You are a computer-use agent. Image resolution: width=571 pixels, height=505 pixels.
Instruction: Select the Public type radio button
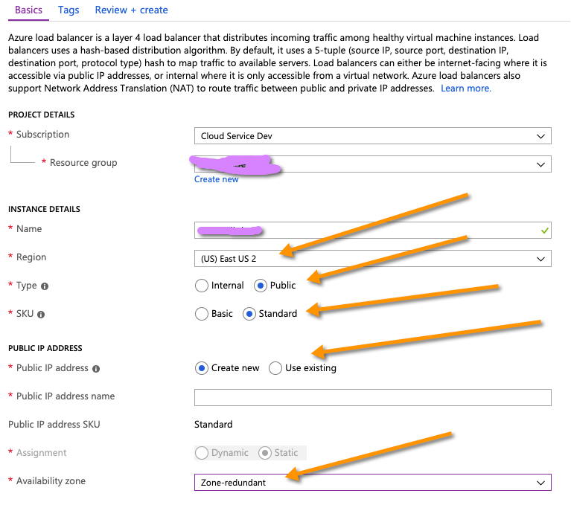[261, 286]
